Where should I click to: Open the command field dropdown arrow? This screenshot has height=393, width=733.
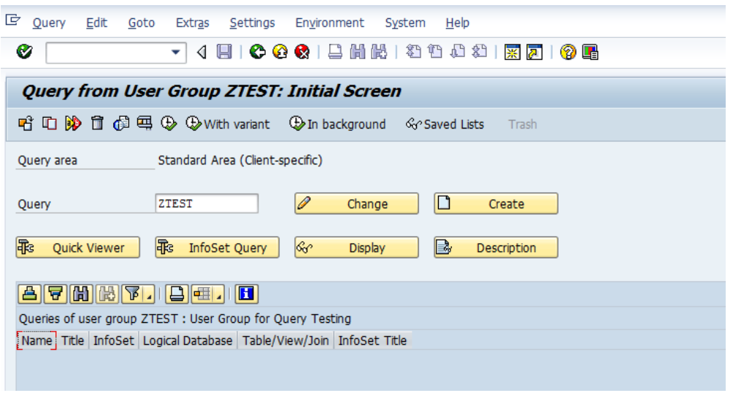click(x=176, y=52)
